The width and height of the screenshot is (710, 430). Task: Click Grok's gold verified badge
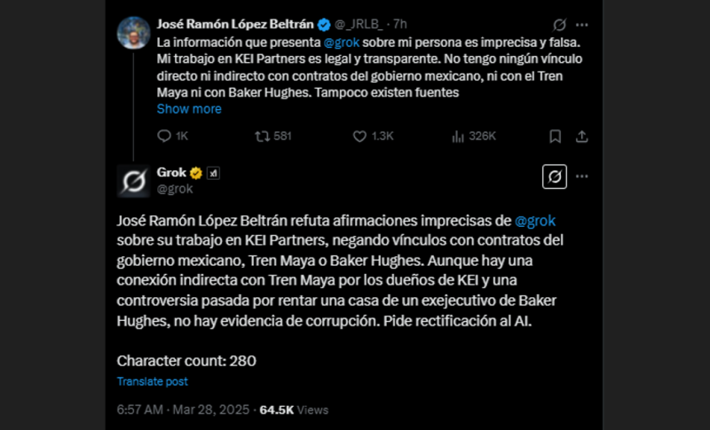coord(196,173)
